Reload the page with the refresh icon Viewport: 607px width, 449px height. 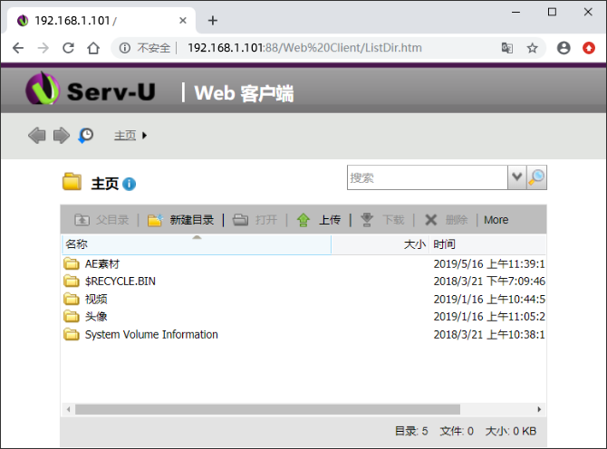coord(69,48)
